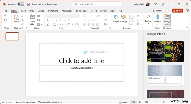Click the Notes button in status bar
The image size is (191, 104).
tap(123, 102)
